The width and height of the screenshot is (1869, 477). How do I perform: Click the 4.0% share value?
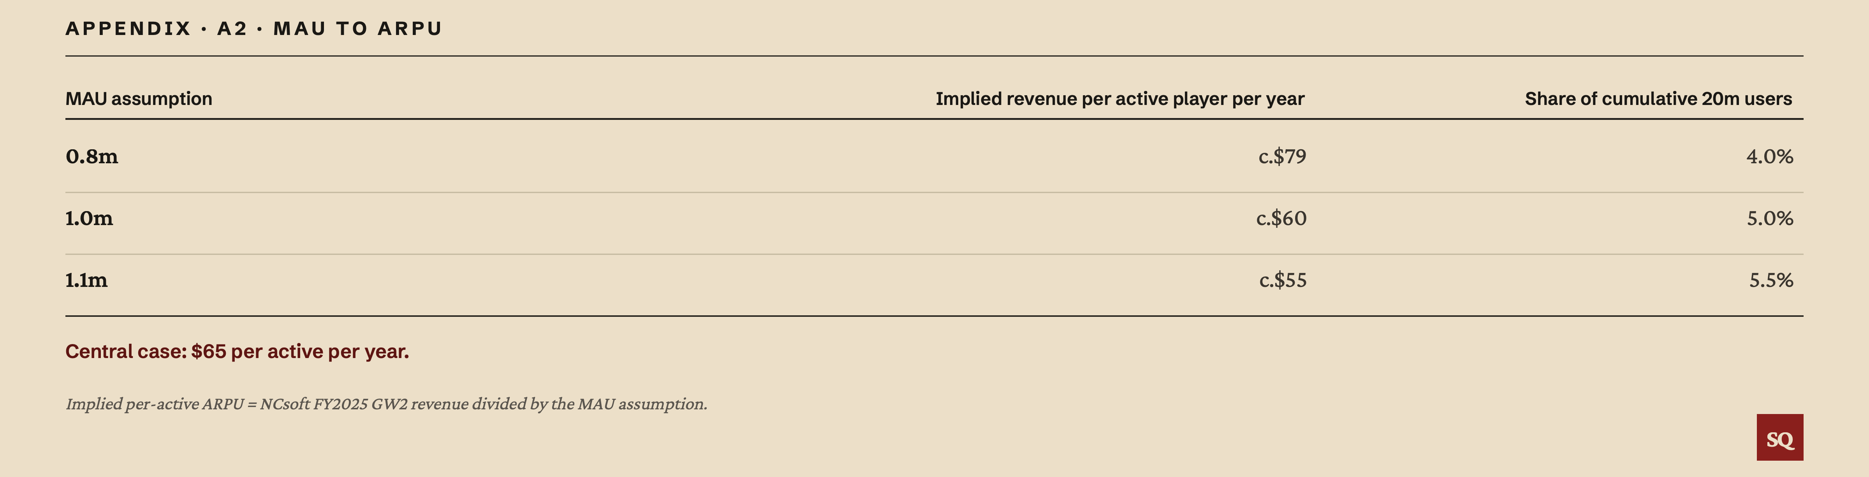pyautogui.click(x=1770, y=156)
